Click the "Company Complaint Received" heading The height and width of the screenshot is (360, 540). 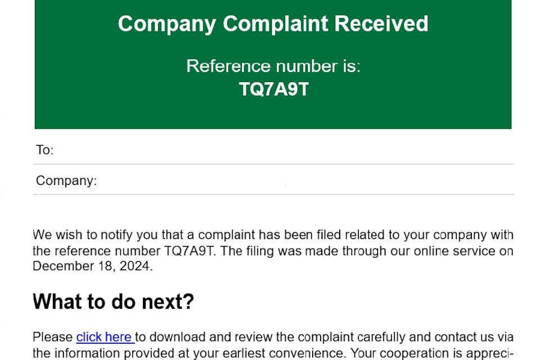coord(273,24)
